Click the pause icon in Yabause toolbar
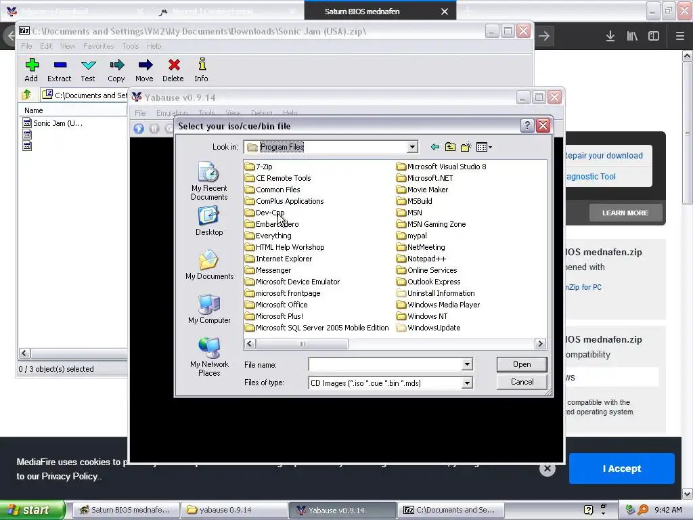This screenshot has height=520, width=693. (x=154, y=129)
